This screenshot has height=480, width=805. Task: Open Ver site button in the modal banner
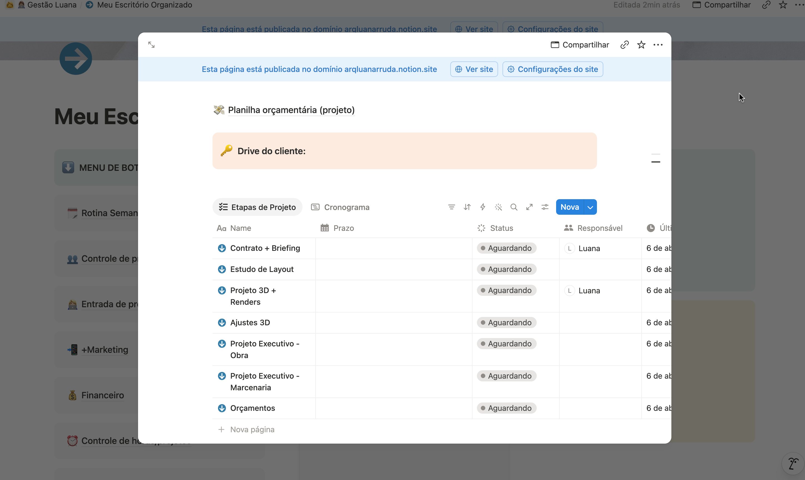click(x=474, y=69)
